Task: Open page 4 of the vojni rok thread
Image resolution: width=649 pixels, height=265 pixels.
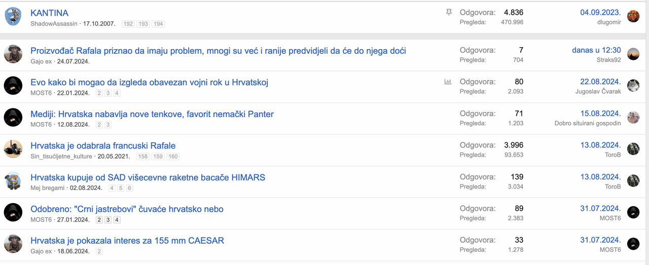Action: [117, 93]
